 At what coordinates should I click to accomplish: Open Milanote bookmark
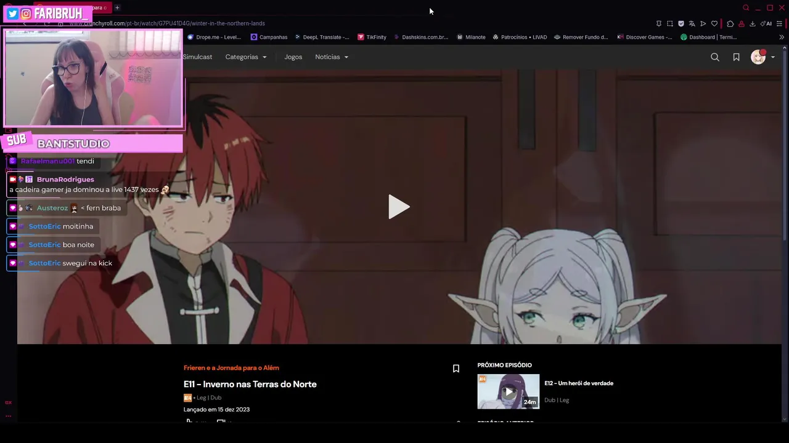471,37
